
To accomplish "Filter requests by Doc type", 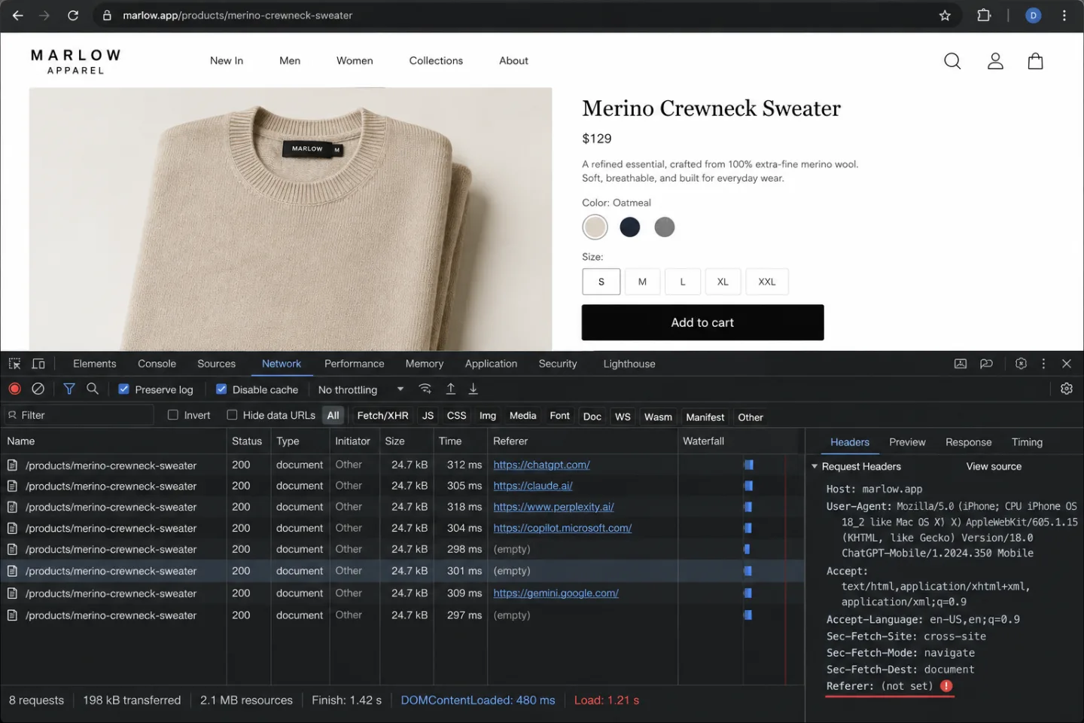I will tap(592, 416).
